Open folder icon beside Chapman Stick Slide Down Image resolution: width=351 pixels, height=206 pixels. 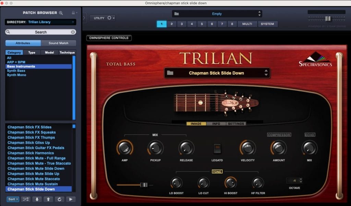pyautogui.click(x=171, y=73)
